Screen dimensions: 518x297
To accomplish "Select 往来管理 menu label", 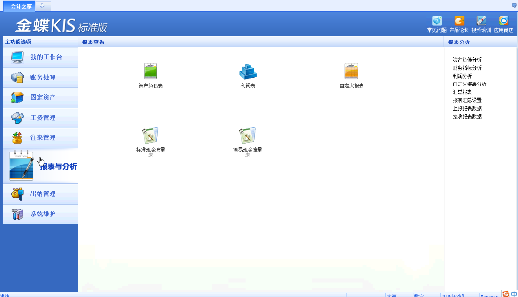I will tap(43, 137).
